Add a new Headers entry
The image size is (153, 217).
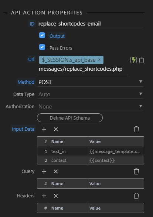(x=44, y=196)
